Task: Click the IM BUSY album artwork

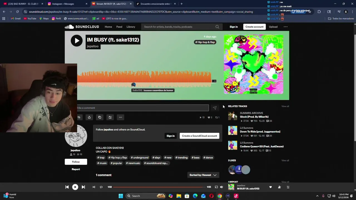Action: point(253,64)
